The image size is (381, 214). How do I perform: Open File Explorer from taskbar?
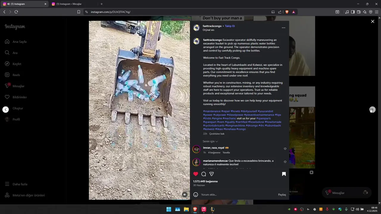point(186,209)
